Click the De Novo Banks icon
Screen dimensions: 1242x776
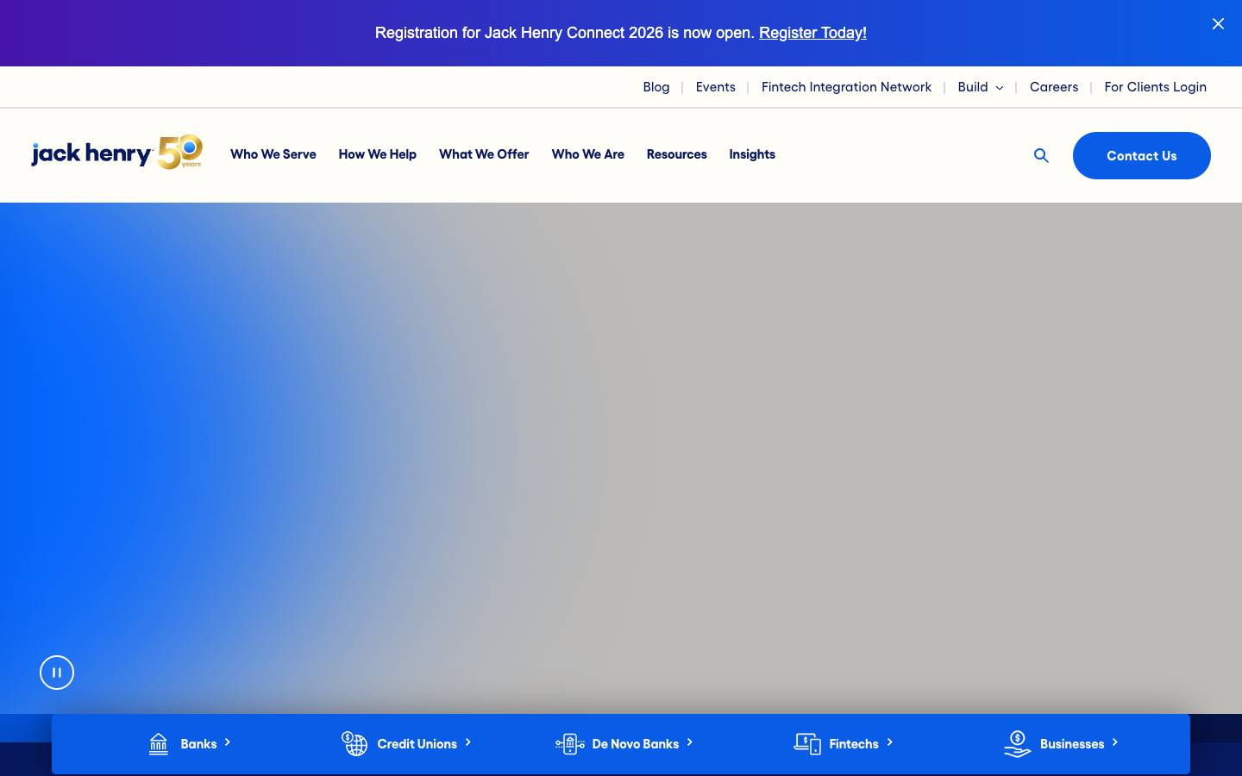(x=569, y=743)
